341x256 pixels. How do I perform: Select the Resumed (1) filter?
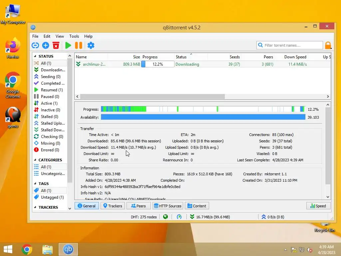(50, 90)
